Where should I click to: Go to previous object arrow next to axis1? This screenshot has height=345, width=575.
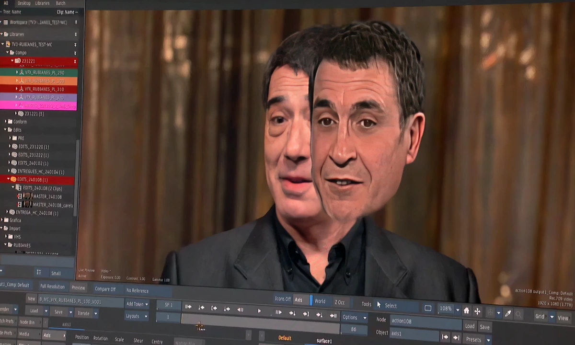[x=445, y=337]
